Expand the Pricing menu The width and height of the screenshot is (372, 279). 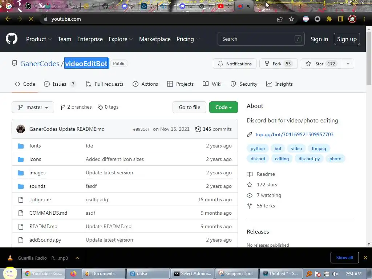click(188, 39)
